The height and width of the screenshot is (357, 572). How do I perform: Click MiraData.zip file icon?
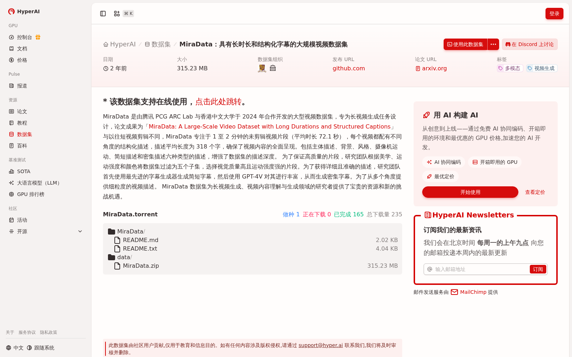[x=117, y=266]
